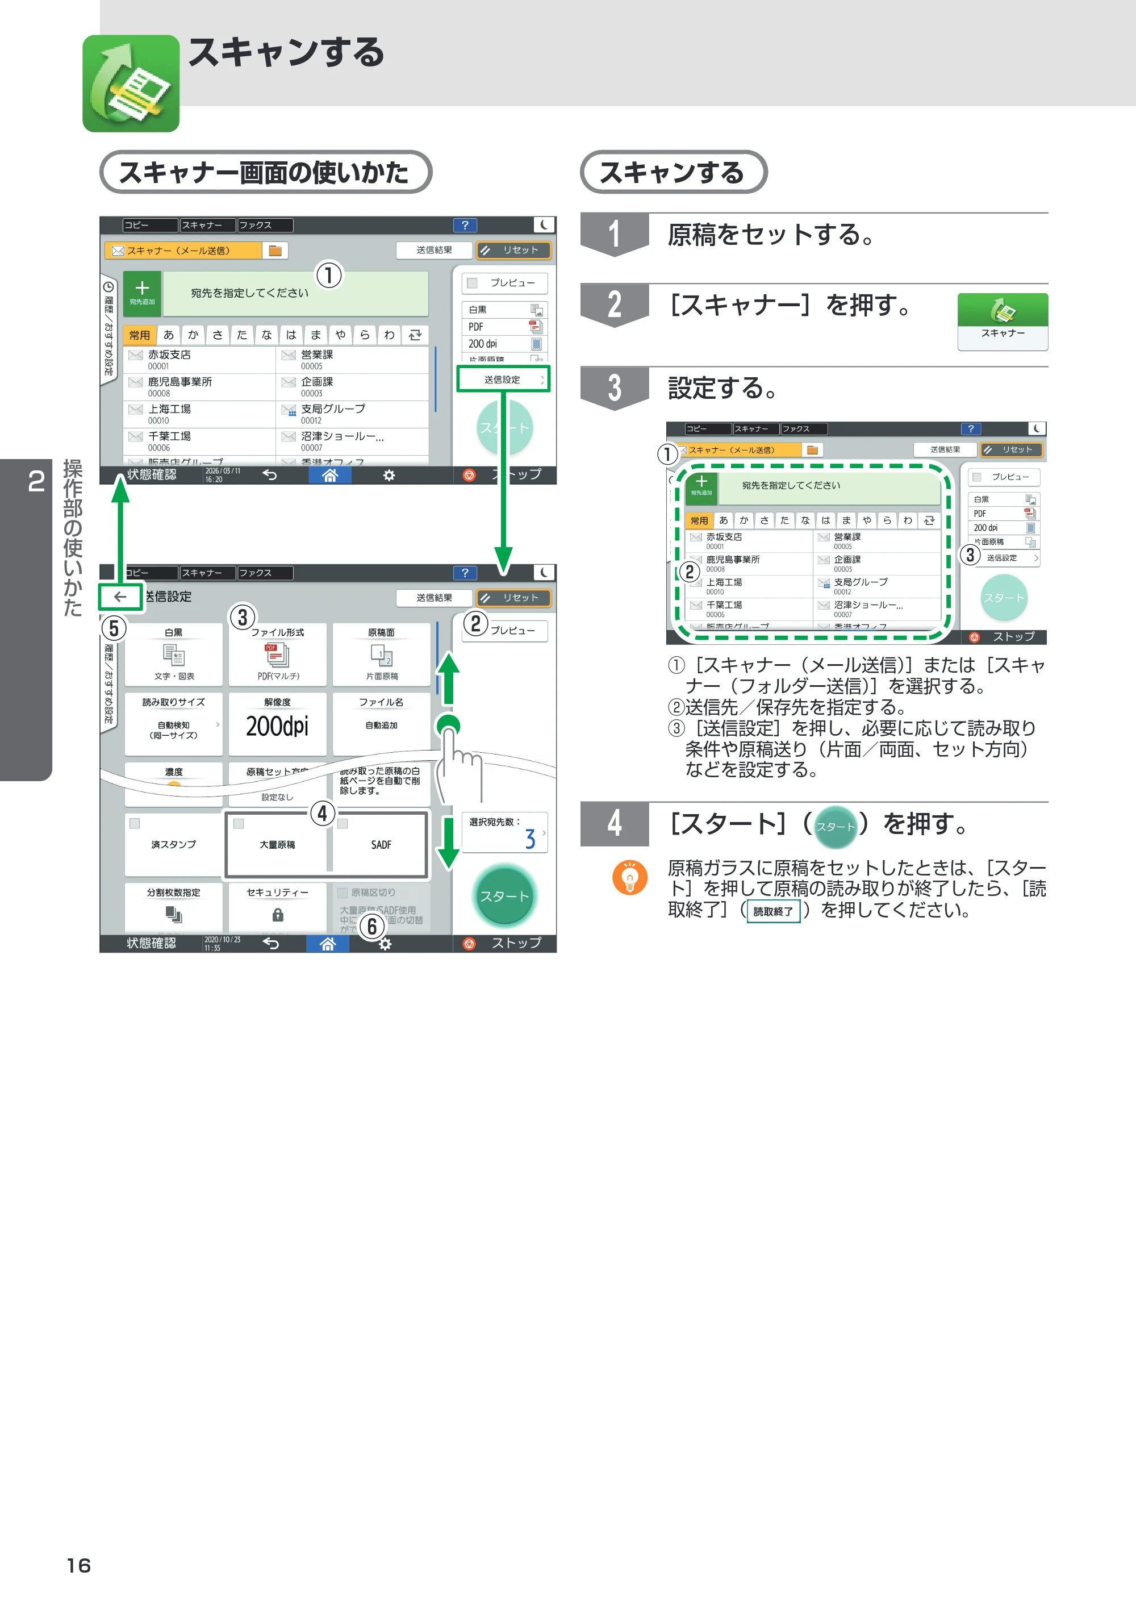Expand 選択宛先数 3 list
1136x1605 pixels.
[504, 832]
